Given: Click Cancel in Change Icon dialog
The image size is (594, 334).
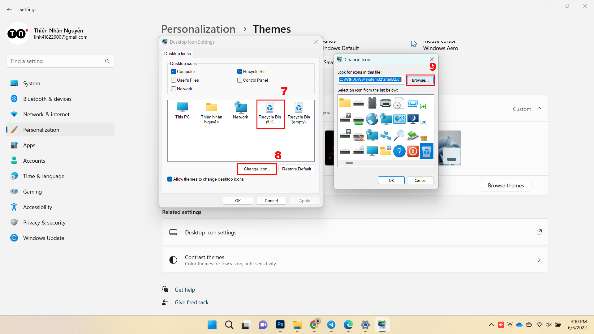Looking at the screenshot, I should pyautogui.click(x=420, y=180).
